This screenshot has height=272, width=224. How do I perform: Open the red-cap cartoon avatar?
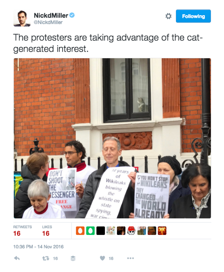coord(131,231)
